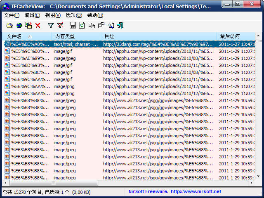
Task: Delete selected cache files with red X
Action: tap(38, 26)
